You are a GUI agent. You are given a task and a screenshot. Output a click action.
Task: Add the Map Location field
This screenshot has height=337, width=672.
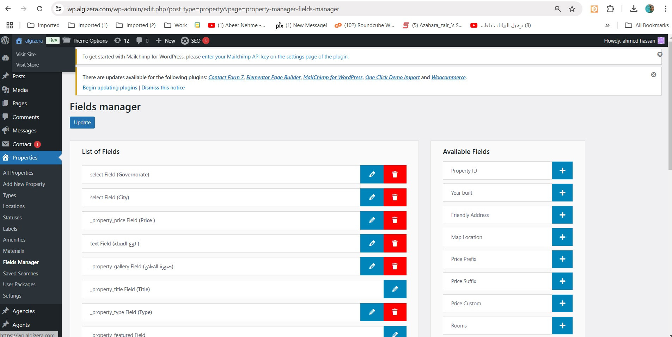tap(562, 237)
